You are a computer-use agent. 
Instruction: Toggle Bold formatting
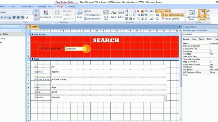[x=1, y=18]
